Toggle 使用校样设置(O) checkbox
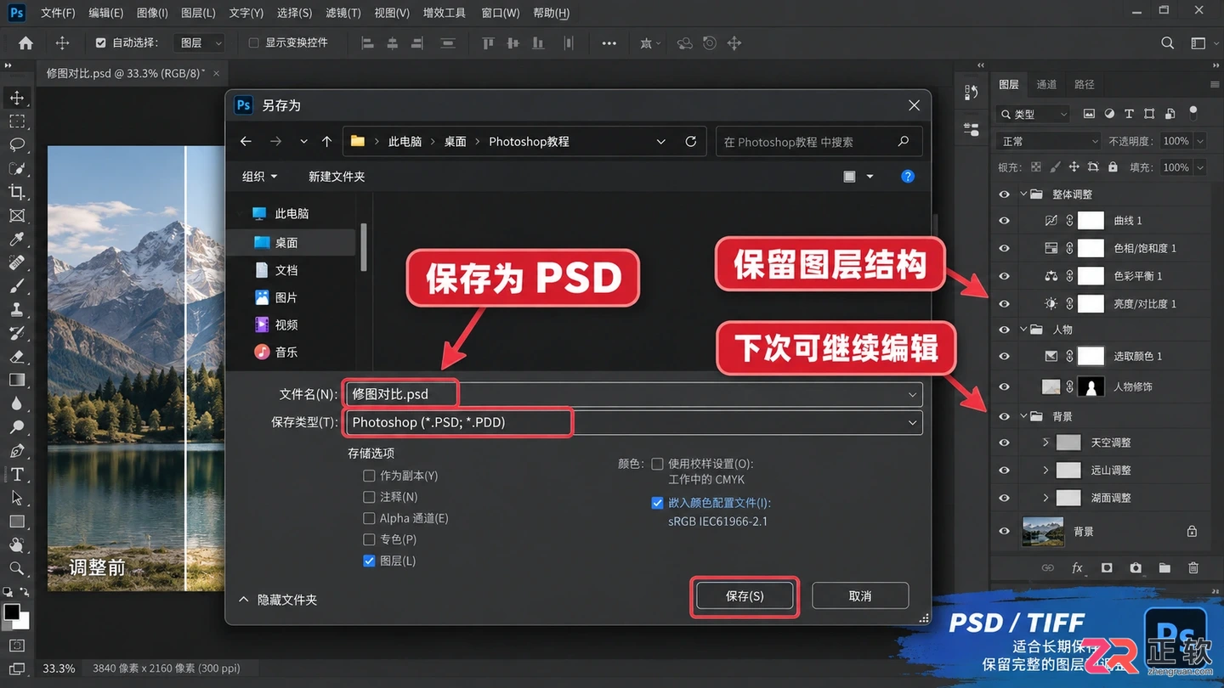Screen dimensions: 1224x688 657,464
